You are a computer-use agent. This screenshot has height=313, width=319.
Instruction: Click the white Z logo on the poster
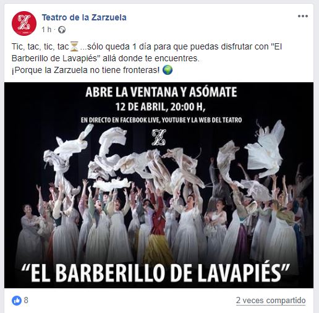point(159,137)
